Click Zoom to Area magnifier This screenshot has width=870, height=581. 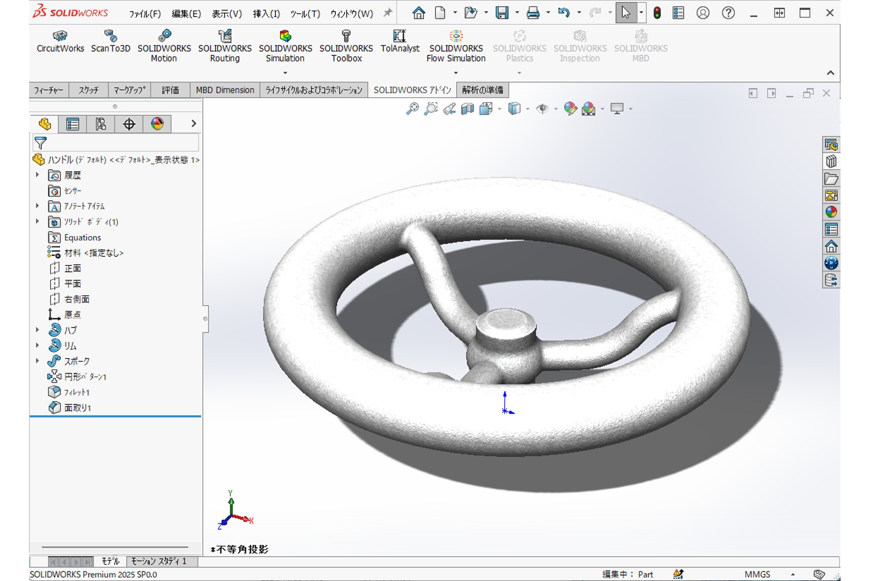click(x=431, y=109)
